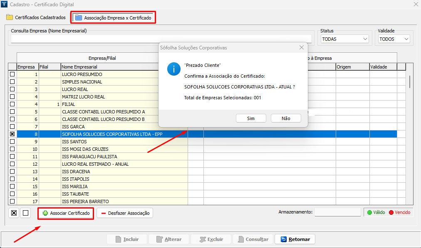421x248 pixels.
Task: Tick the checkbox for ISS SANTOS
Action: 12,142
